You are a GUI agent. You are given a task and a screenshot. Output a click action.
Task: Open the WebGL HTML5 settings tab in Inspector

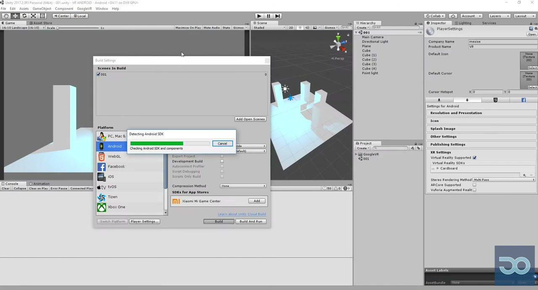click(495, 100)
